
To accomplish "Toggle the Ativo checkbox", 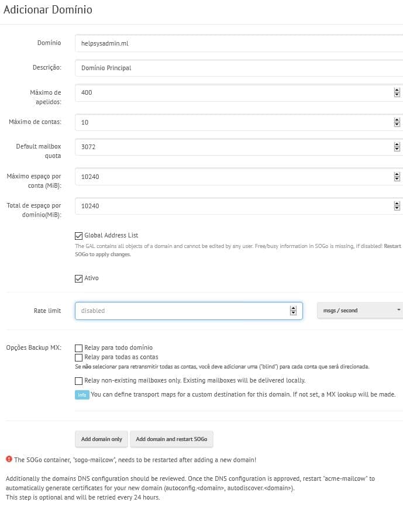I will coord(79,278).
